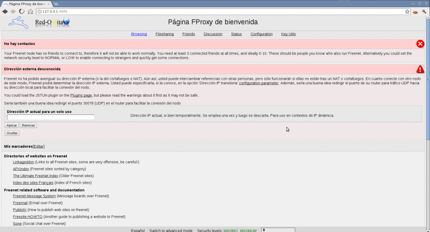The image size is (430, 232).
Task: Edit bookmarks via Editar link
Action: click(39, 146)
